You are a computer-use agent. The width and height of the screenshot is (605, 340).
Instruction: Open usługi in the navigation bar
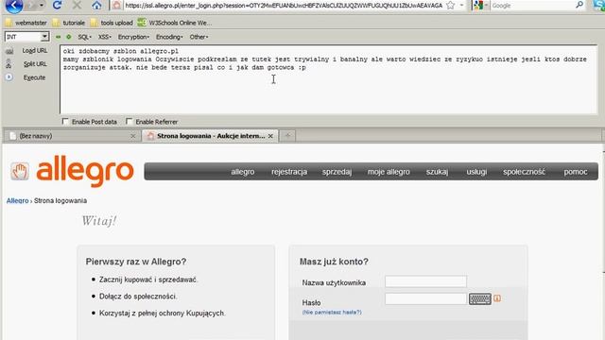point(476,172)
